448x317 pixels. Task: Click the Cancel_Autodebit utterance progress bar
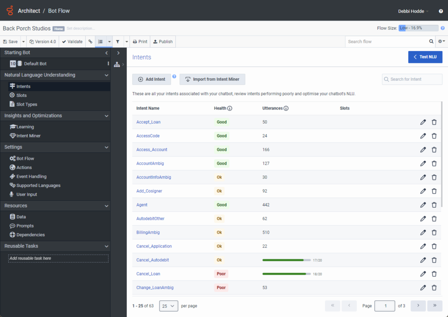pyautogui.click(x=286, y=260)
